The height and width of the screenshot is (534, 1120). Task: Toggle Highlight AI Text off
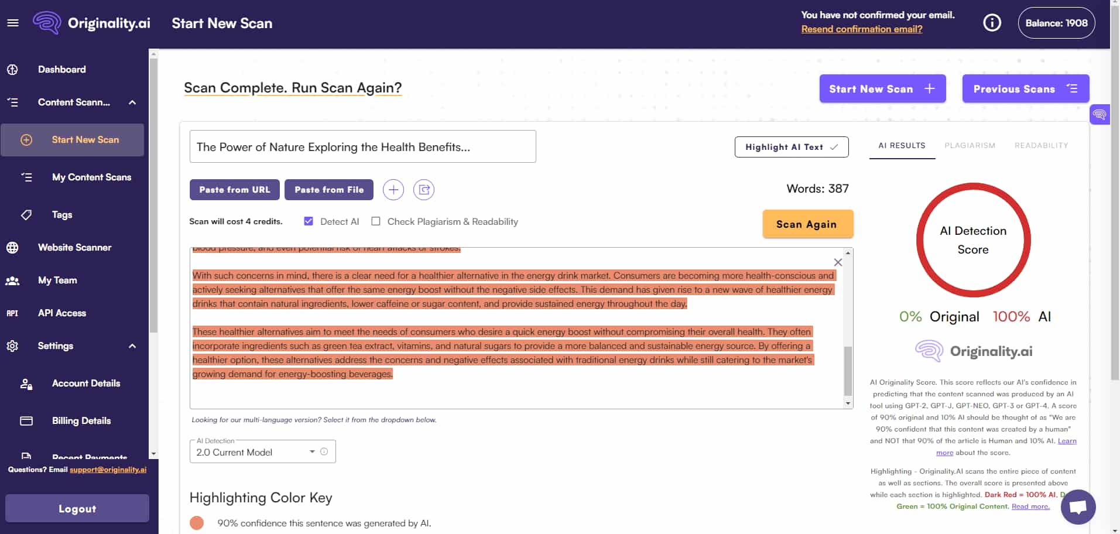(x=791, y=147)
